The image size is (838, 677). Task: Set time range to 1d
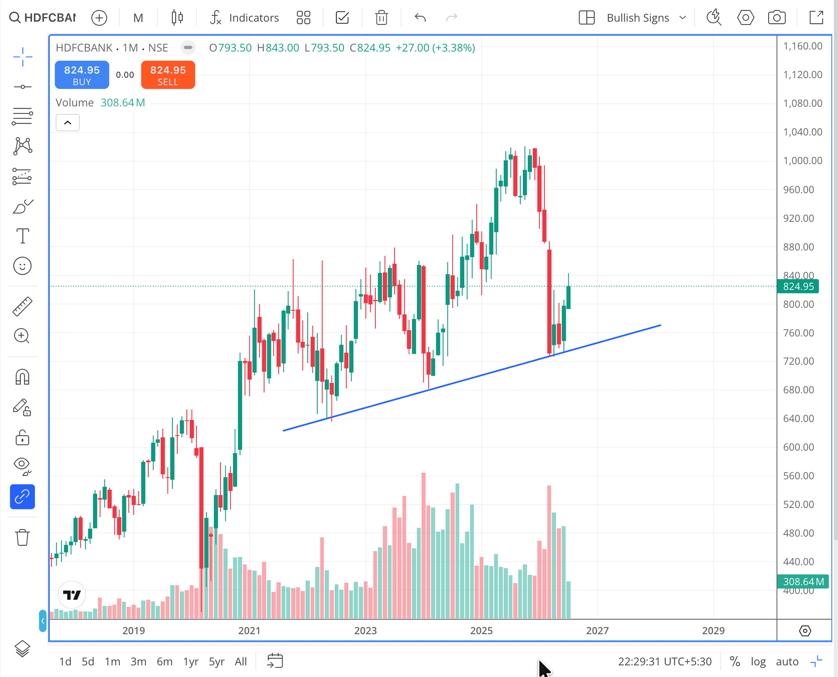coord(65,661)
